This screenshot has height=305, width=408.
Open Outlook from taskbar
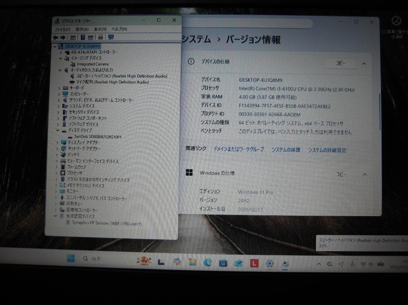238,264
